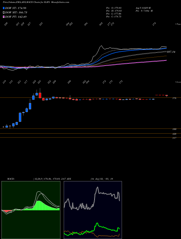The image size is (181, 239).
Task: Select the 'DOW ST: 174.98' label
Action: 16,8
